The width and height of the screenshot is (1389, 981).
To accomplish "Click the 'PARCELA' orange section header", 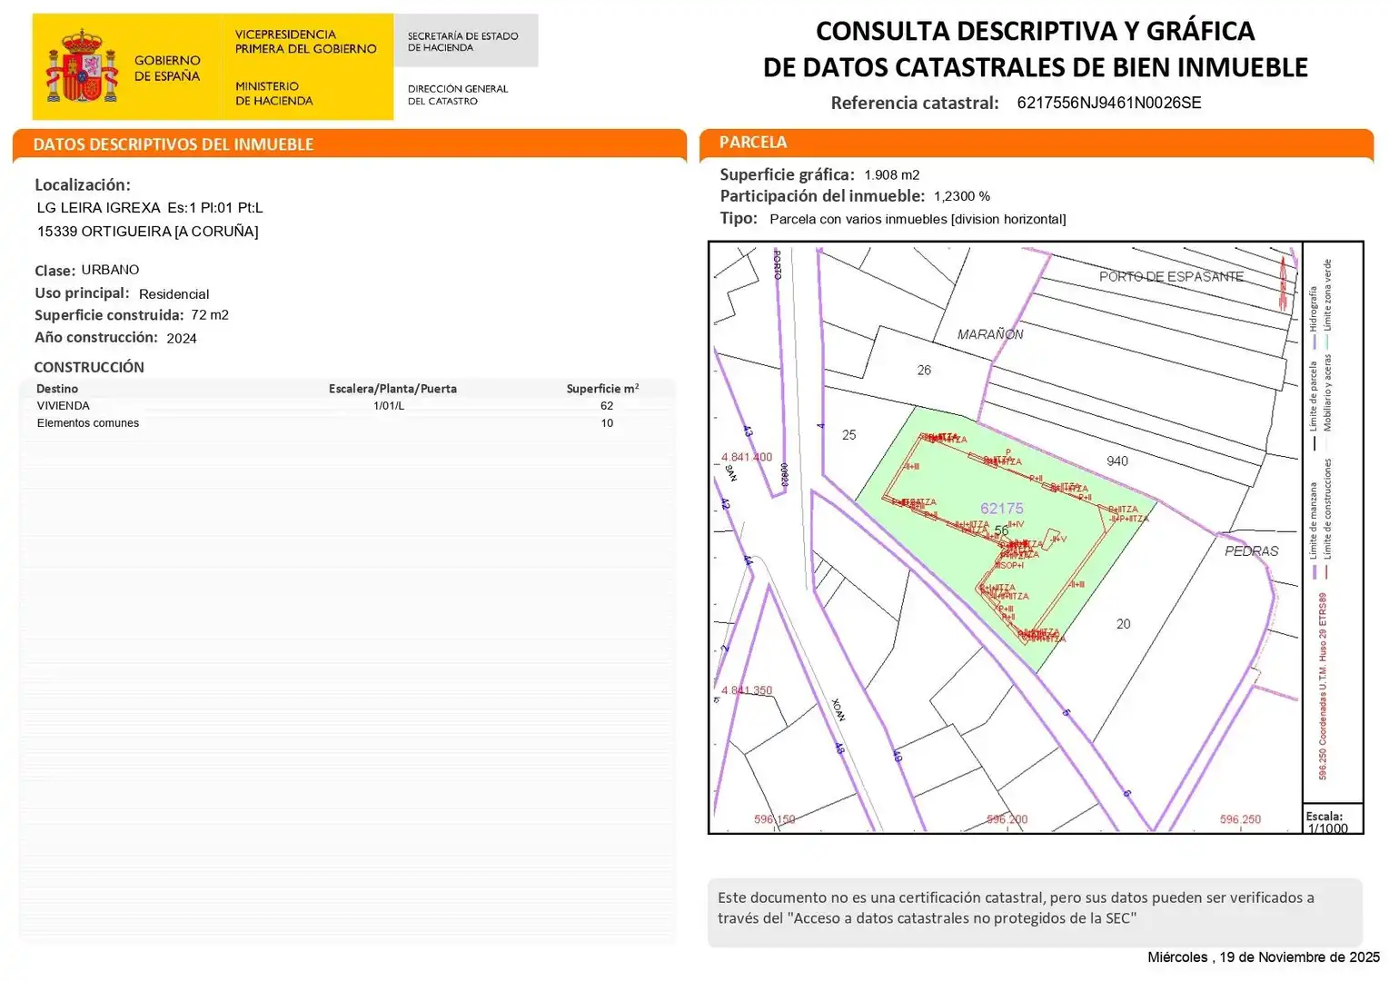I will pyautogui.click(x=1037, y=143).
